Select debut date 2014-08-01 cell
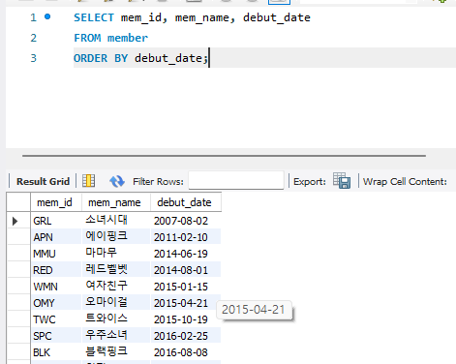 186,270
